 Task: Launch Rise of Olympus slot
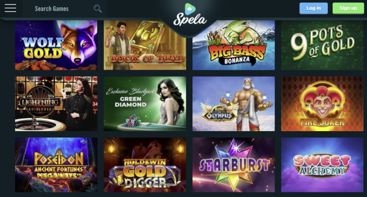click(x=234, y=104)
